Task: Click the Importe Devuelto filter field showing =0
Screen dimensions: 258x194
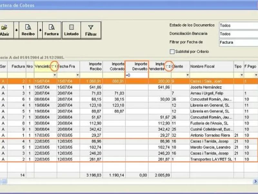Action: coord(136,75)
